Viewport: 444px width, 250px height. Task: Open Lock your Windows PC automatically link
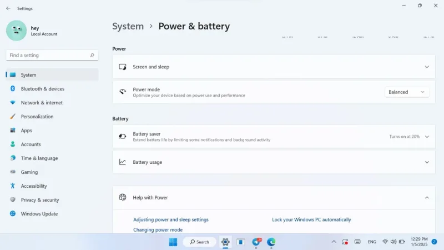(x=311, y=219)
